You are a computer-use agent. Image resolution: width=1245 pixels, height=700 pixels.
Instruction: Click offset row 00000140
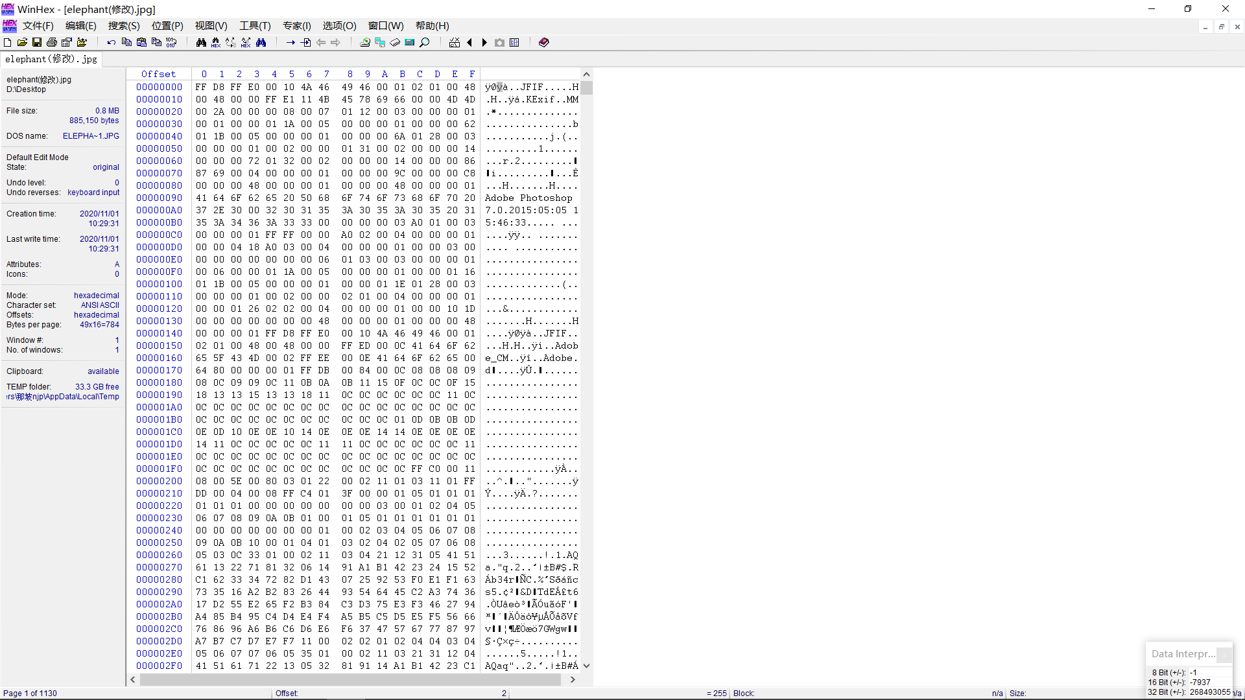[x=159, y=334]
